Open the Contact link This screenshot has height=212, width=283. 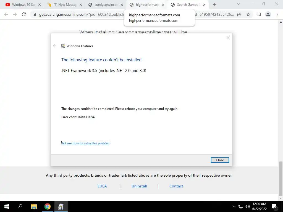(176, 186)
